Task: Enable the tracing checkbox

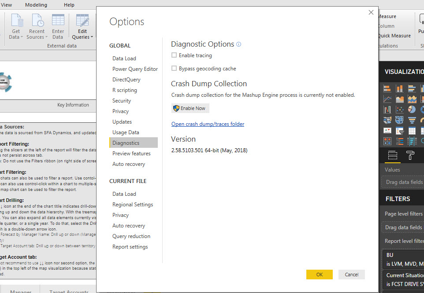Action: coord(174,55)
